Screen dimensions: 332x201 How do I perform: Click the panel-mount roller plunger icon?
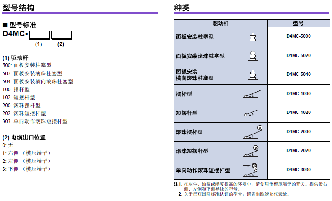click(x=252, y=55)
